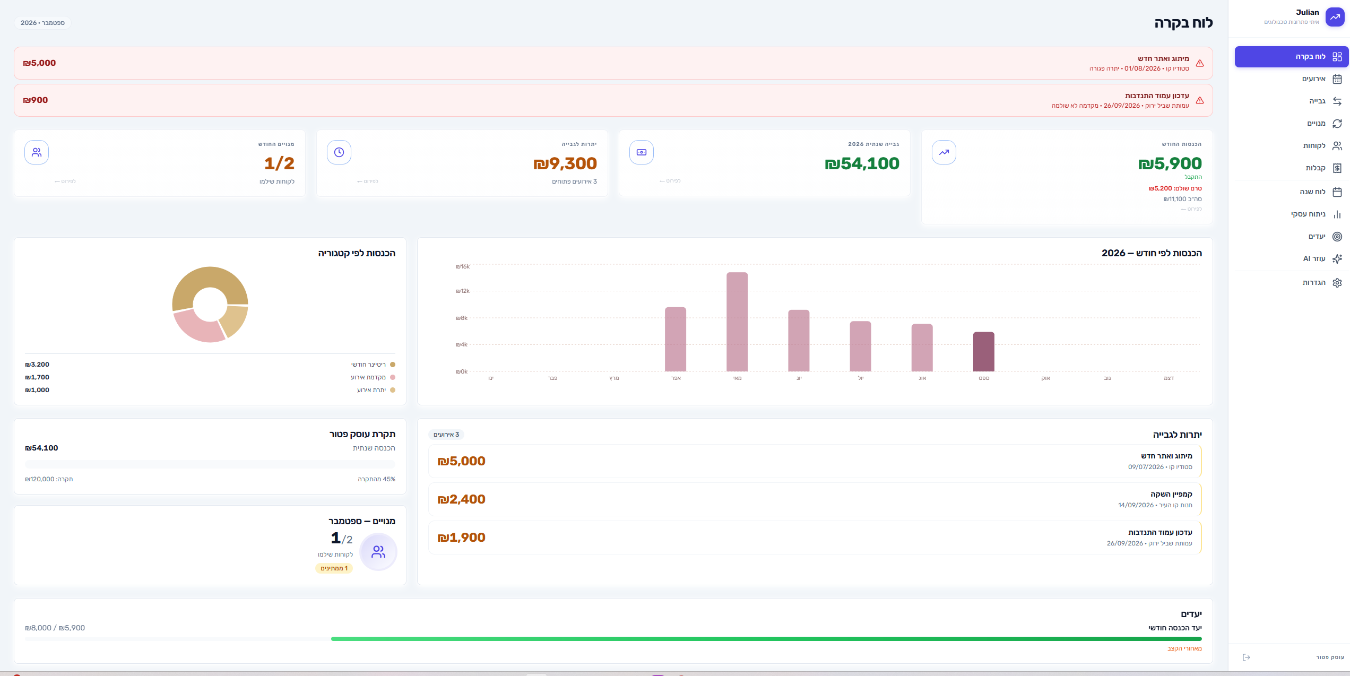Open the קמפיין השקה ₪2,400 balance row
Screen dimensions: 1350x676
click(x=815, y=499)
